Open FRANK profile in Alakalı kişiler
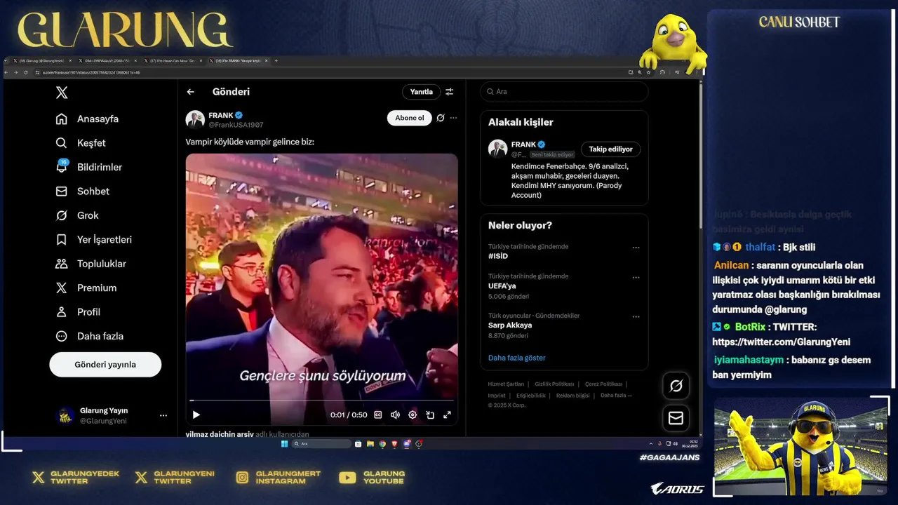Image resolution: width=898 pixels, height=505 pixels. point(523,144)
